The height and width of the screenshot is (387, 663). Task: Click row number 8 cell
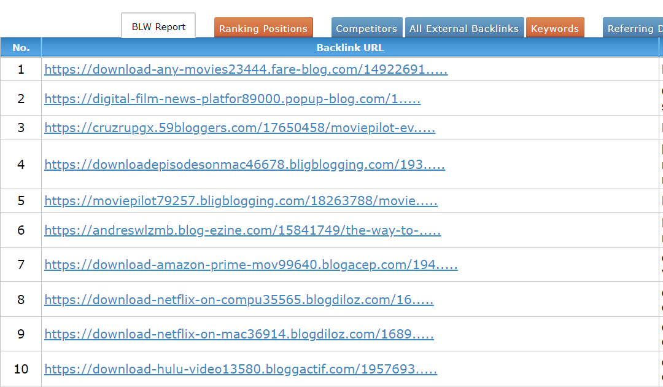[x=21, y=299]
